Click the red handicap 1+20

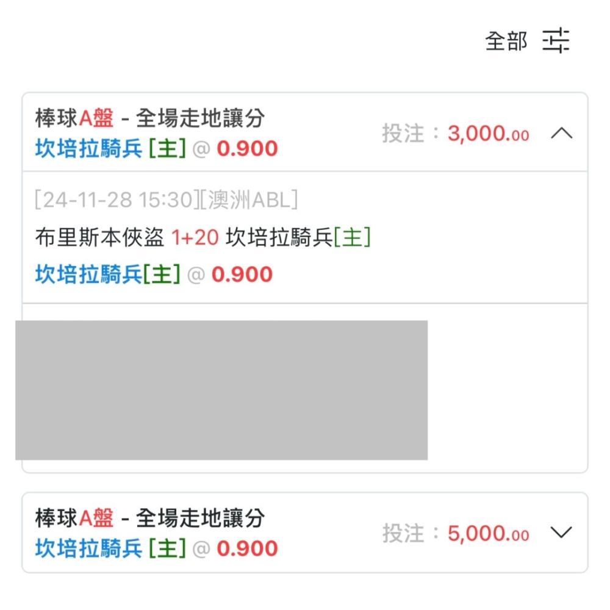[195, 237]
